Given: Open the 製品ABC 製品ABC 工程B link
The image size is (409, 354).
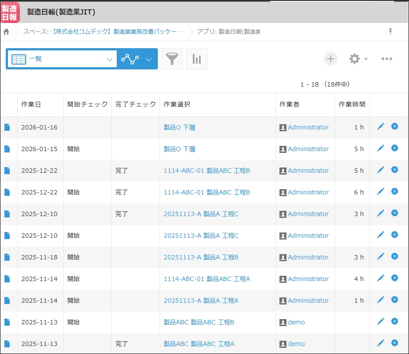Looking at the screenshot, I should (x=199, y=322).
